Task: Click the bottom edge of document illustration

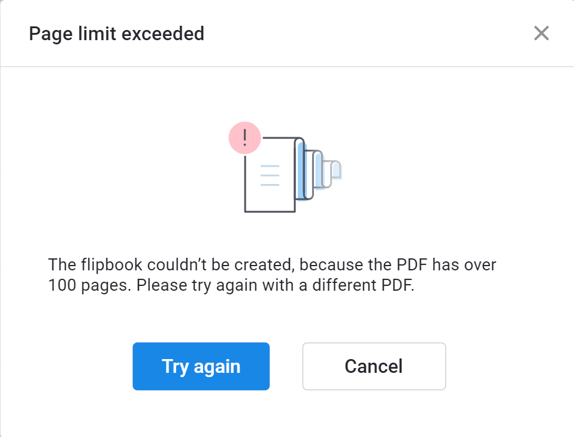Action: [x=270, y=212]
